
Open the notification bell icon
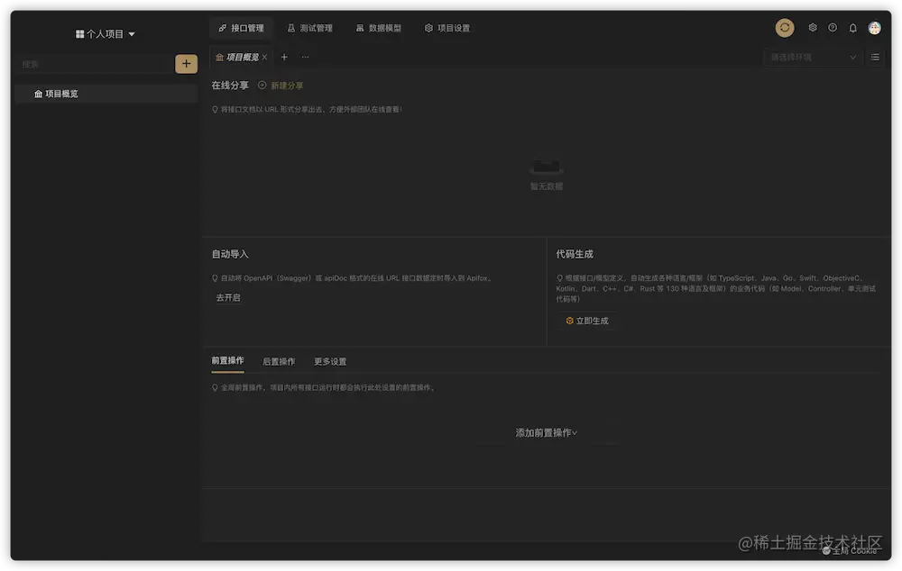pos(851,28)
